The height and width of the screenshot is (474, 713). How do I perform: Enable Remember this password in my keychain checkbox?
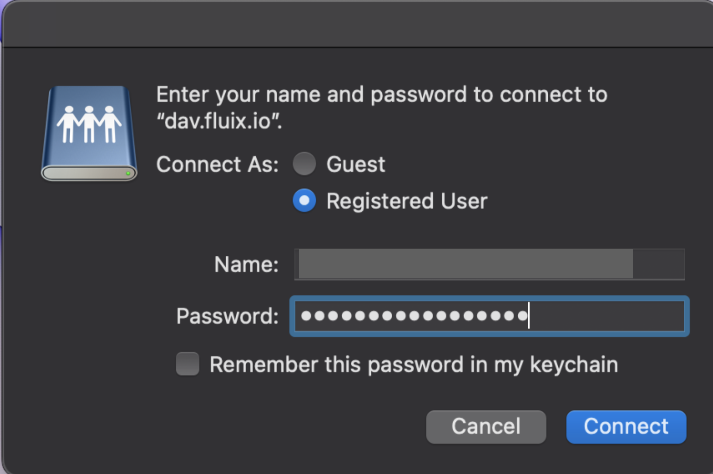[x=187, y=364]
